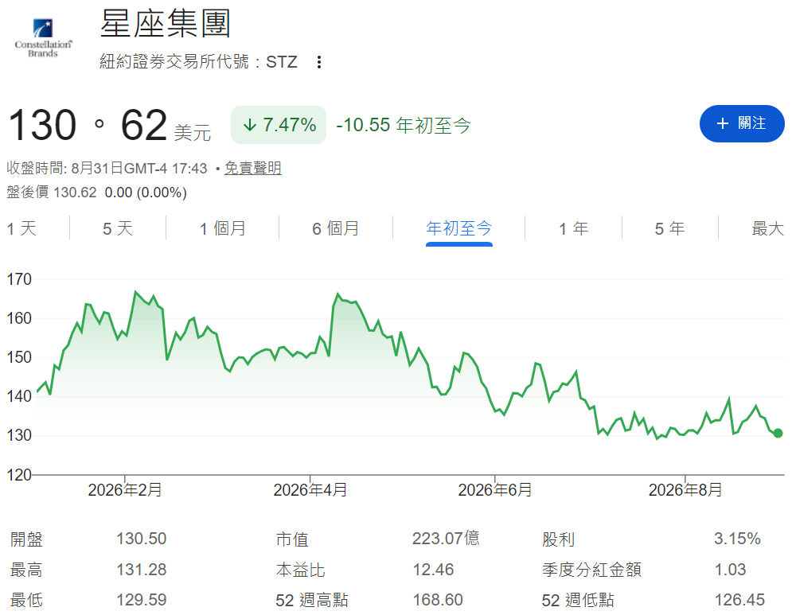Show the 5 年 range tab
Viewport: 792px width, 615px height.
pos(669,228)
